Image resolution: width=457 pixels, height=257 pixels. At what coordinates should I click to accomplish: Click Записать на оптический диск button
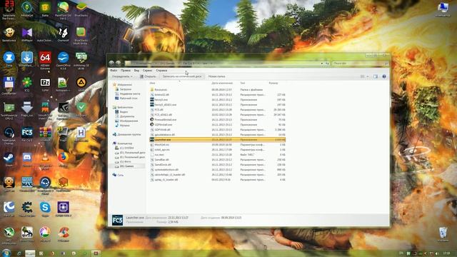[182, 76]
